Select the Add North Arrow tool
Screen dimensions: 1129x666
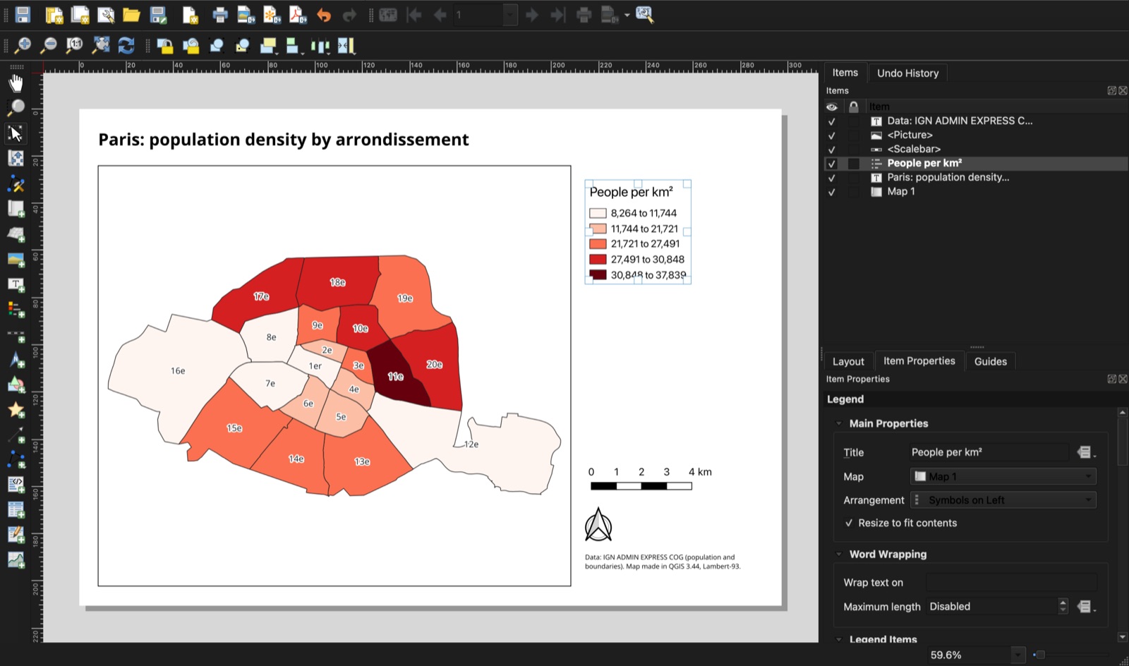pyautogui.click(x=16, y=360)
